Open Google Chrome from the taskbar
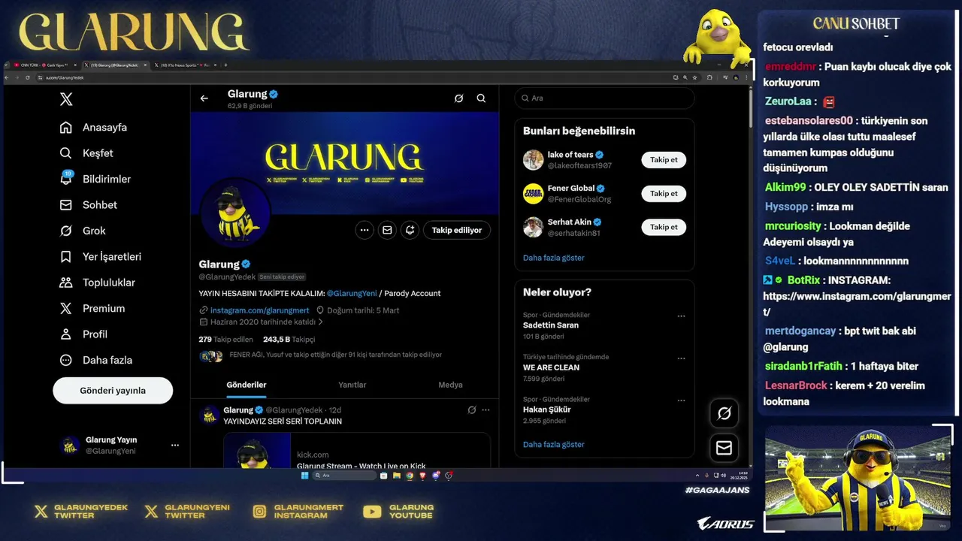962x541 pixels. pyautogui.click(x=410, y=476)
